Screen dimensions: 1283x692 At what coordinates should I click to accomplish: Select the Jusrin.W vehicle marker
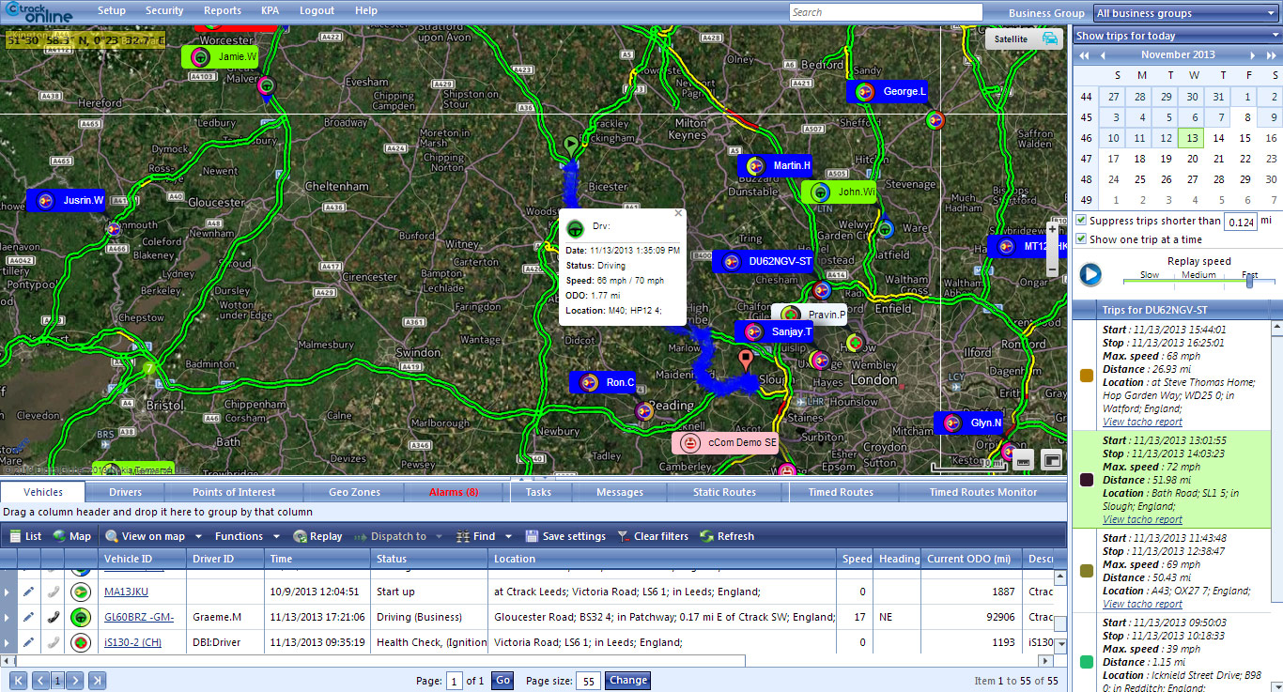coord(65,200)
